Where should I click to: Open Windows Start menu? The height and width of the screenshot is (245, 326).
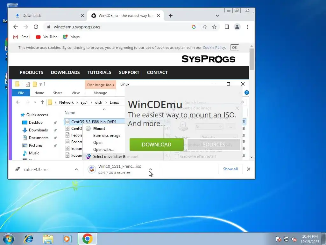point(9,239)
